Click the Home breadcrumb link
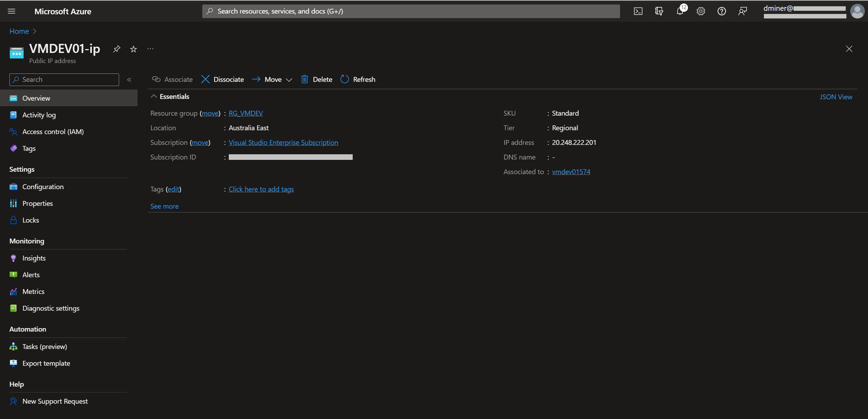The image size is (868, 419). [19, 31]
